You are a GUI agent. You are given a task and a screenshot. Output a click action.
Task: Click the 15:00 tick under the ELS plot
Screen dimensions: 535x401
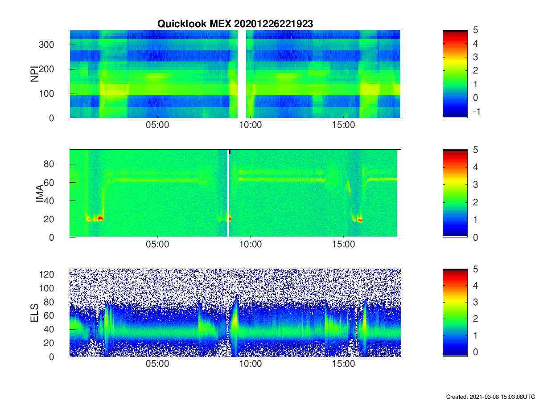click(x=344, y=364)
